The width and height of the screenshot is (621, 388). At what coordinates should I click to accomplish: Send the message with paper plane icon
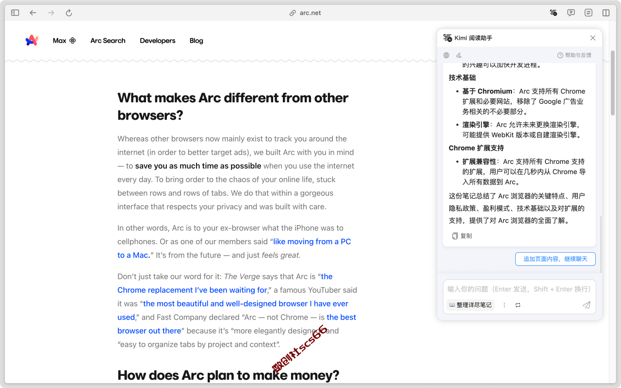(587, 305)
